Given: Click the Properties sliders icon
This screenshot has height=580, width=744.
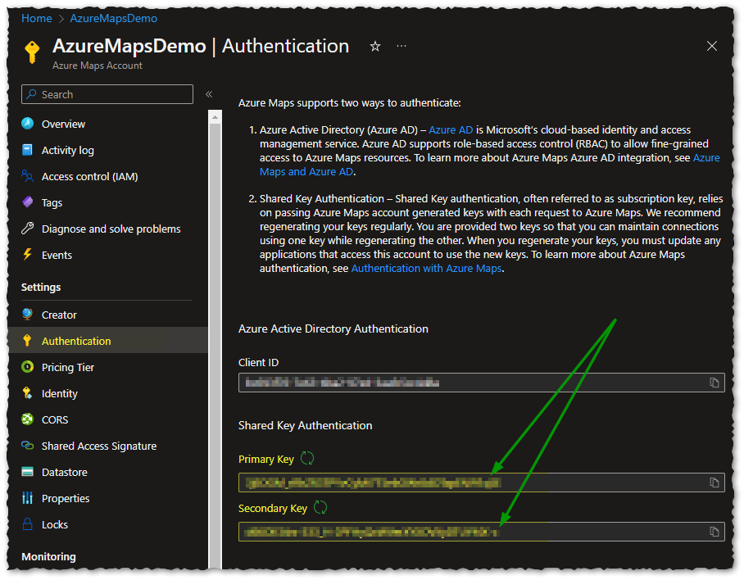Looking at the screenshot, I should 28,498.
